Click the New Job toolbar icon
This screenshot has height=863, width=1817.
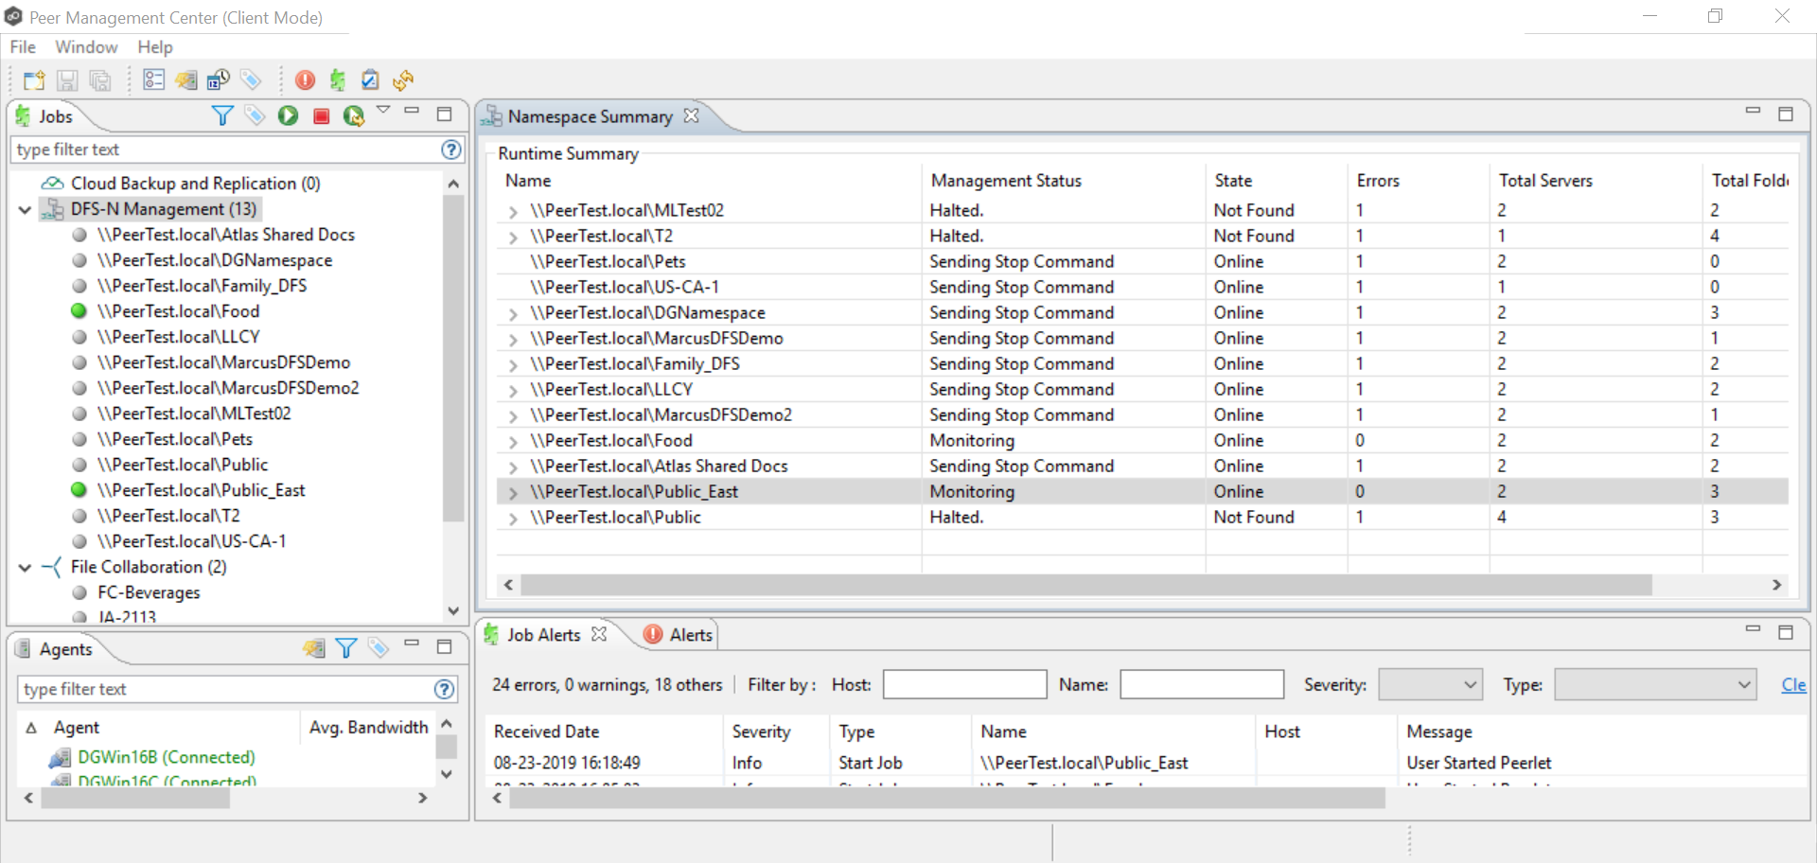pyautogui.click(x=34, y=80)
